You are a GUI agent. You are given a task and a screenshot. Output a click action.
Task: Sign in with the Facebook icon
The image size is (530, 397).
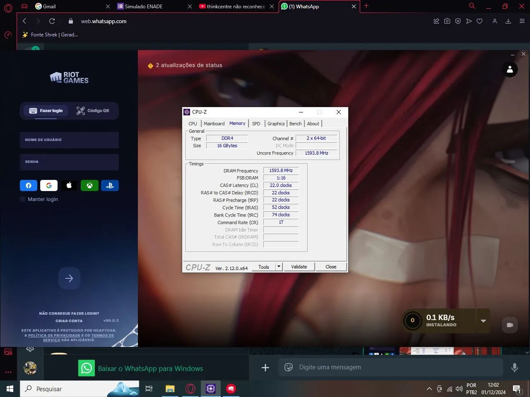point(28,185)
